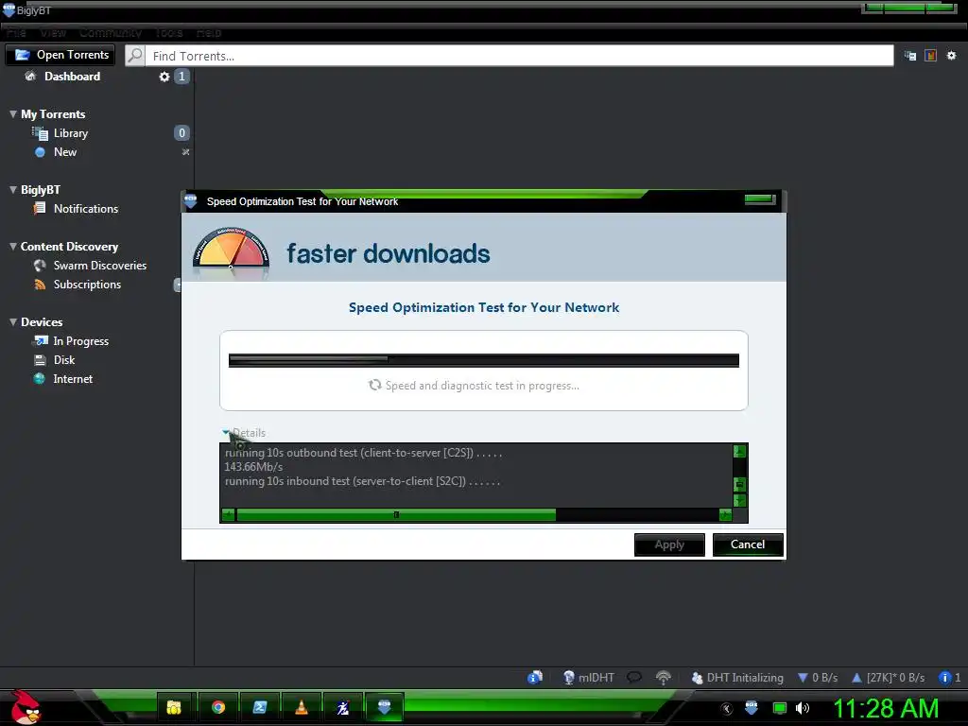Click the details horizontal scrollbar thumb
The width and height of the screenshot is (968, 726).
[x=396, y=515]
